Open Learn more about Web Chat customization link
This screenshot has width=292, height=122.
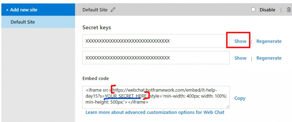tap(155, 112)
